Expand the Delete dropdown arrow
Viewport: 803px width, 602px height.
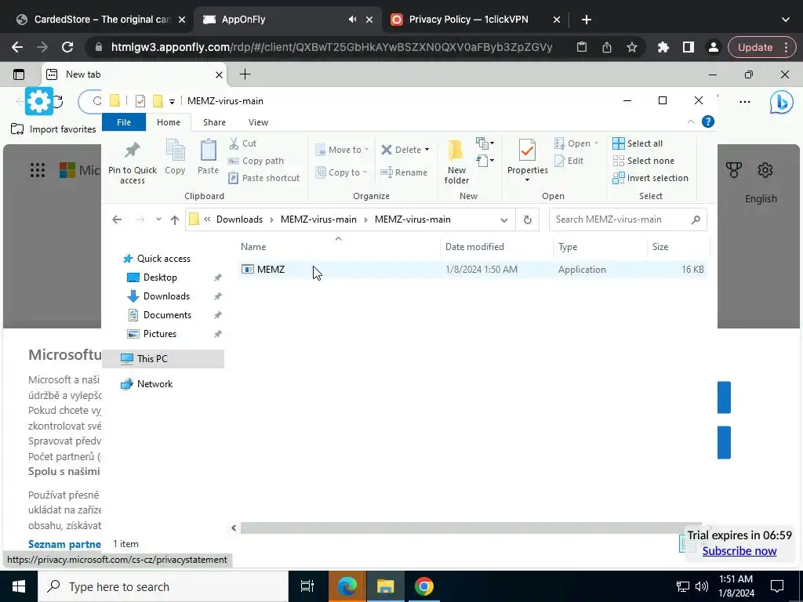point(427,150)
